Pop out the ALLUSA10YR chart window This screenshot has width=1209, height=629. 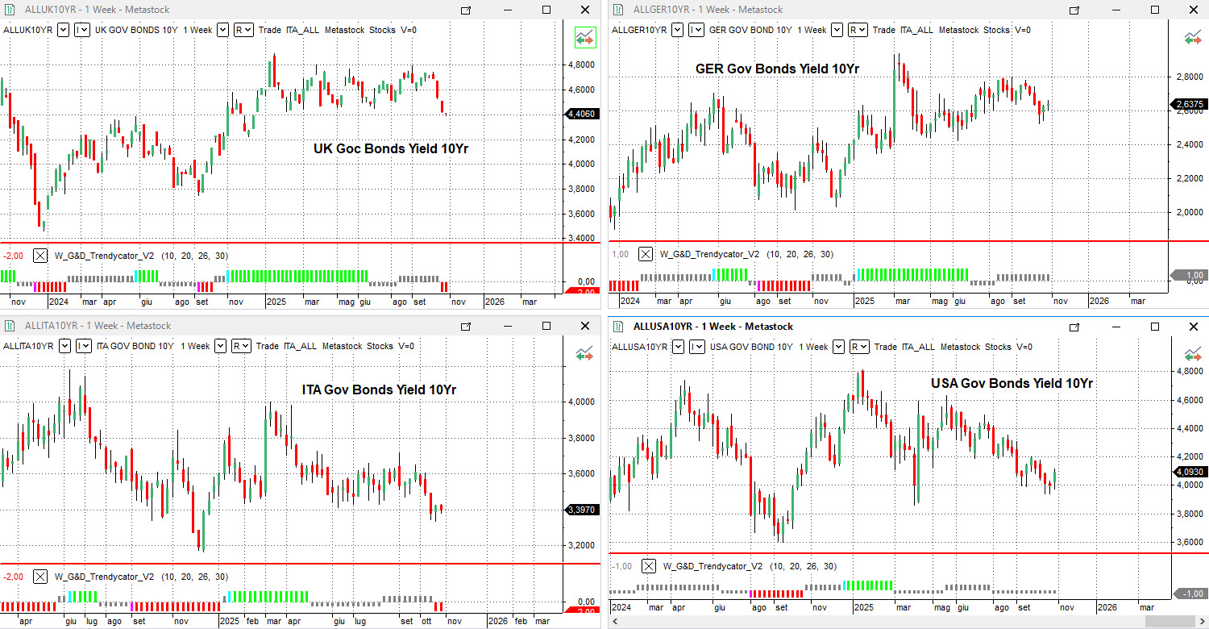click(x=1074, y=327)
